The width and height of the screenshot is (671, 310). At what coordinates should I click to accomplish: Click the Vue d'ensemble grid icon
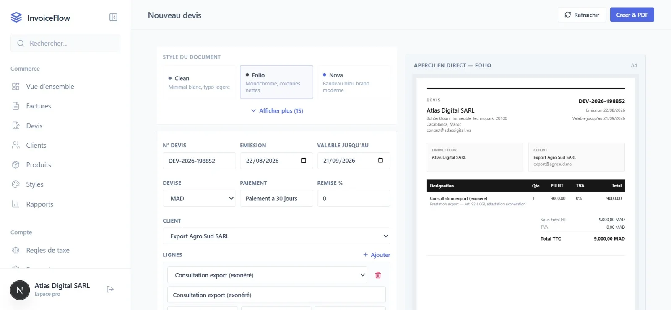coord(16,86)
